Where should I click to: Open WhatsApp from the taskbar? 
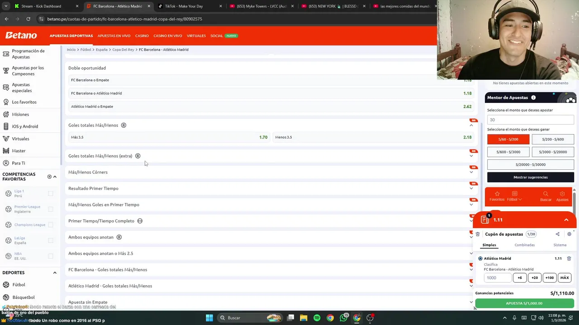tap(344, 318)
